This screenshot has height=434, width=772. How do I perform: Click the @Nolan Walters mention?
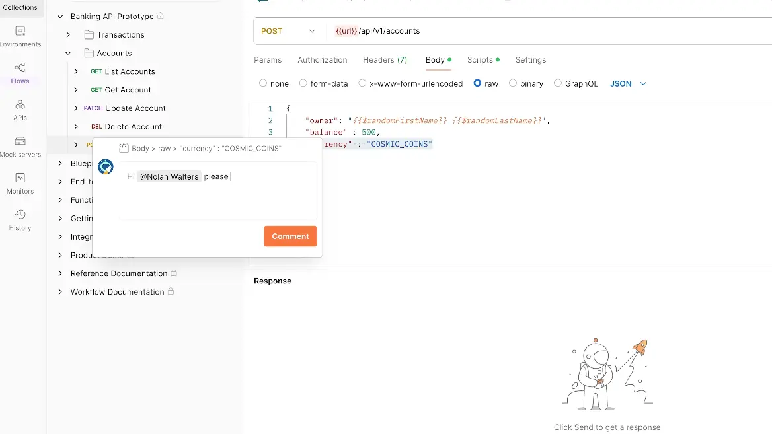point(169,176)
